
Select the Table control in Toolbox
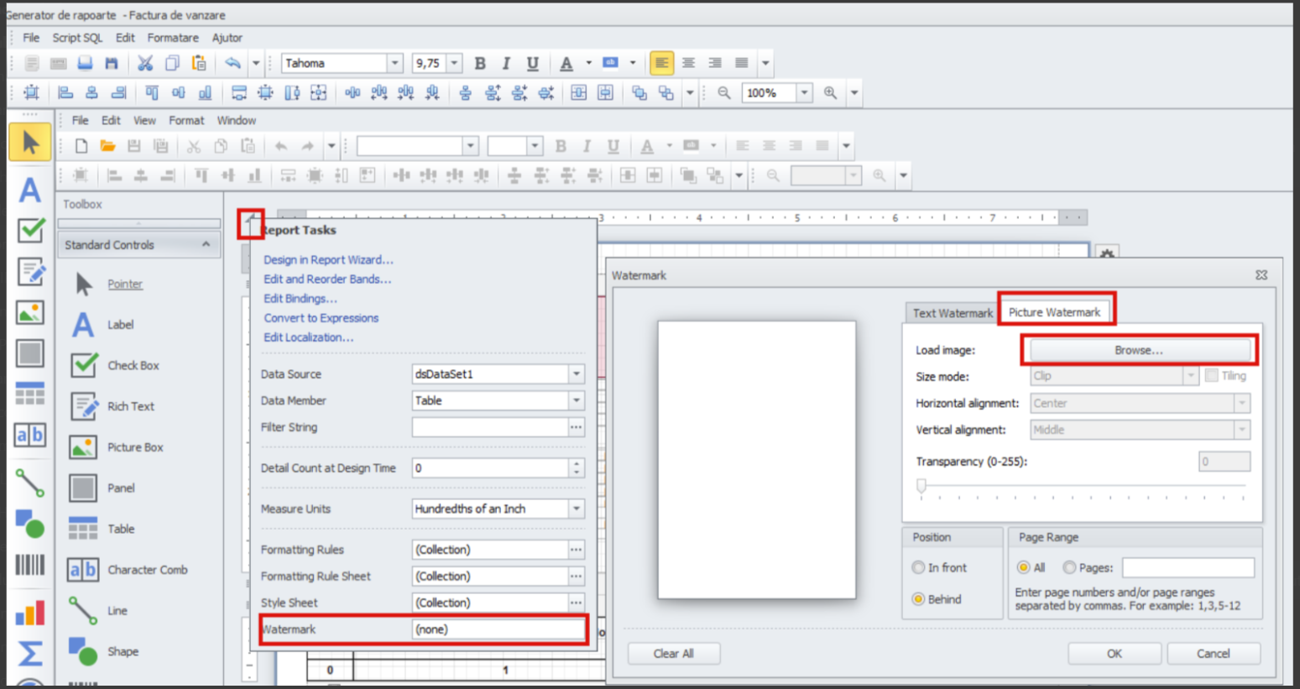coord(120,529)
